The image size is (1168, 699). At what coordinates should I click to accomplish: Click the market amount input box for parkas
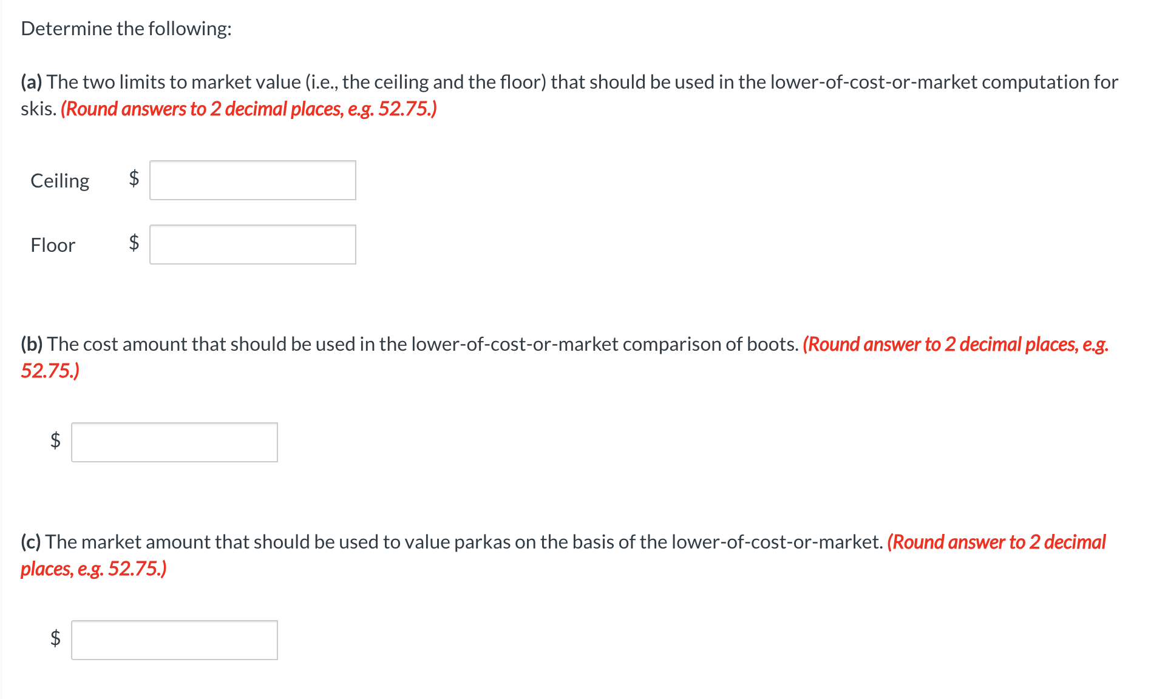click(174, 640)
